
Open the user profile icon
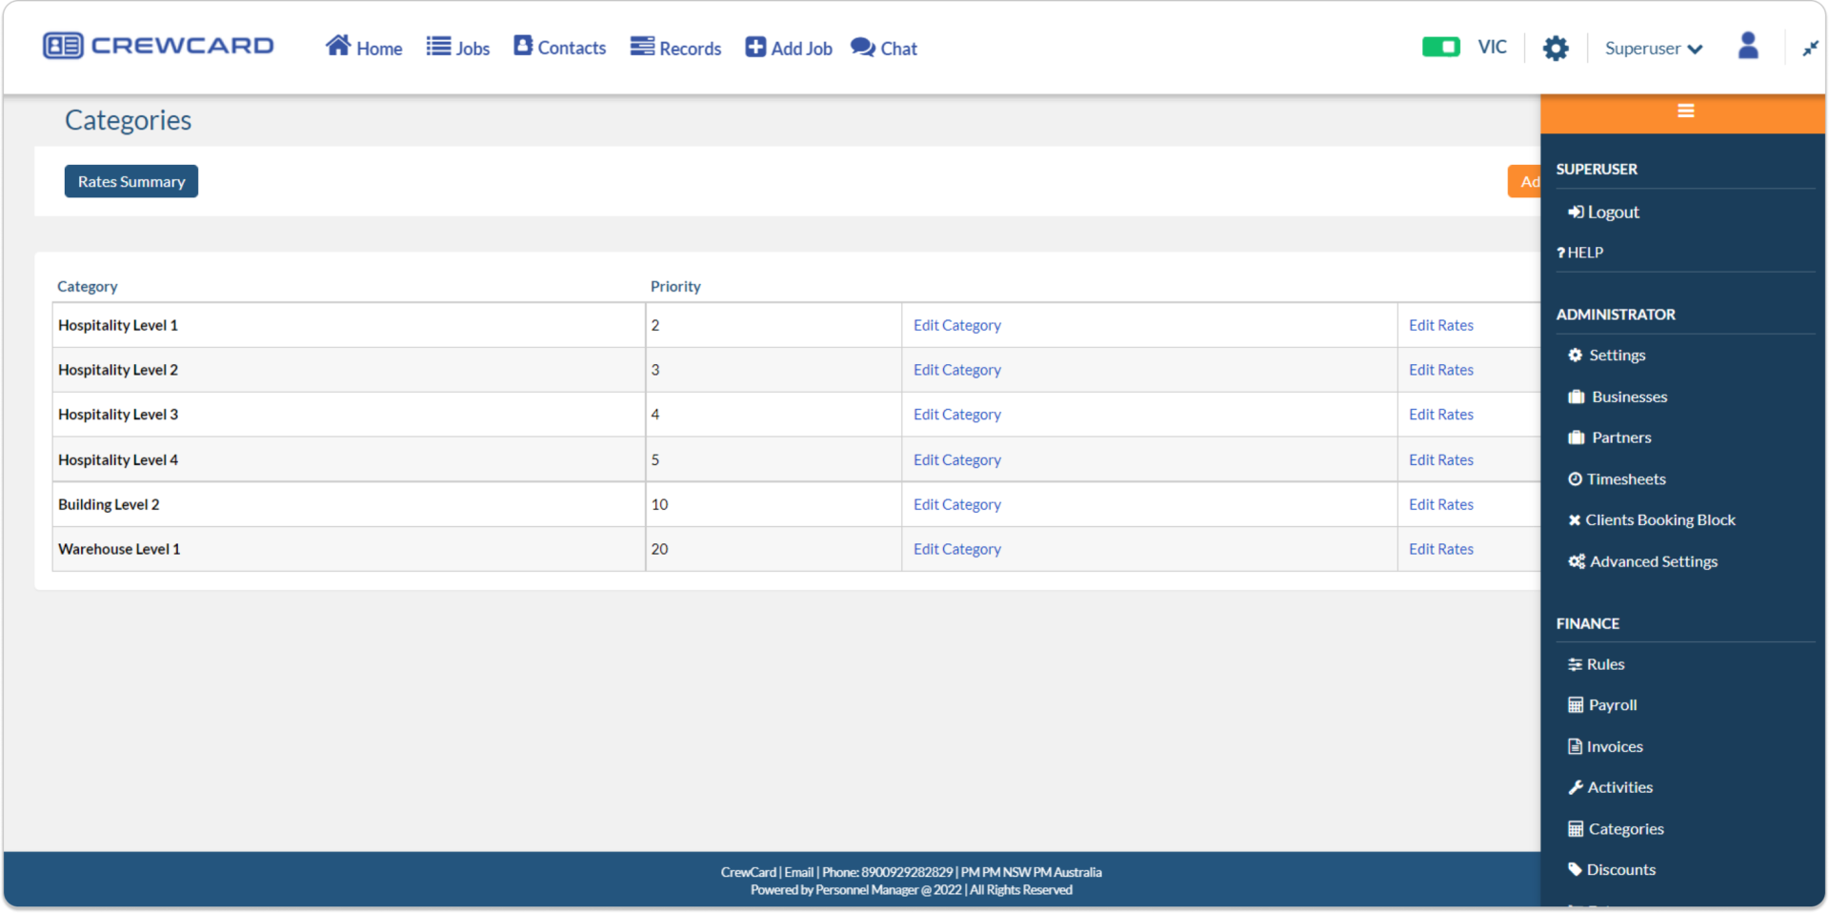(1748, 47)
